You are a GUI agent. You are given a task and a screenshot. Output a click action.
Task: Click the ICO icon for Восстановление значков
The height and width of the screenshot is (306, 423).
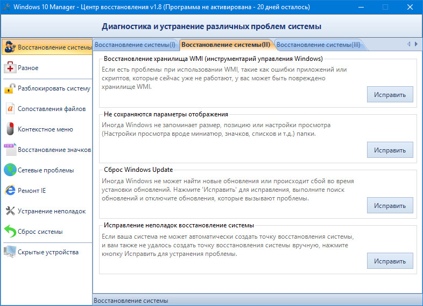(x=11, y=150)
